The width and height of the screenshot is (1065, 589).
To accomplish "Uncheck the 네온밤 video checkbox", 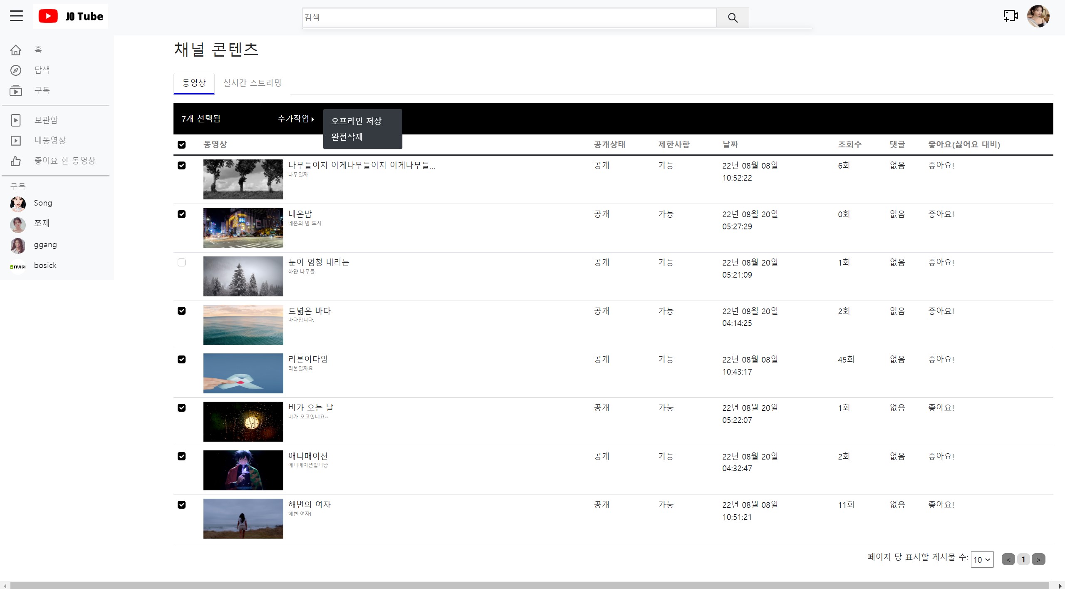I will [x=181, y=214].
